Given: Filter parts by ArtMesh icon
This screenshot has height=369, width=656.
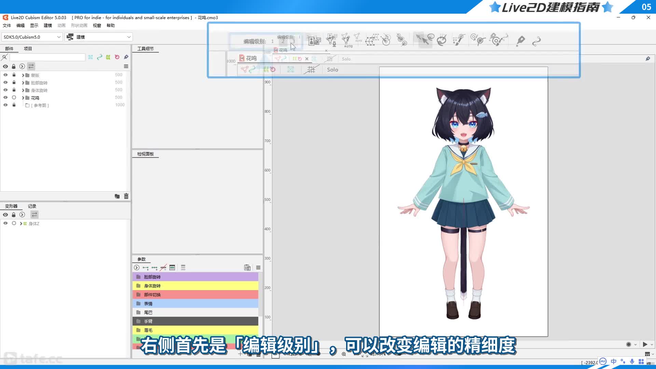Looking at the screenshot, I should pos(91,57).
